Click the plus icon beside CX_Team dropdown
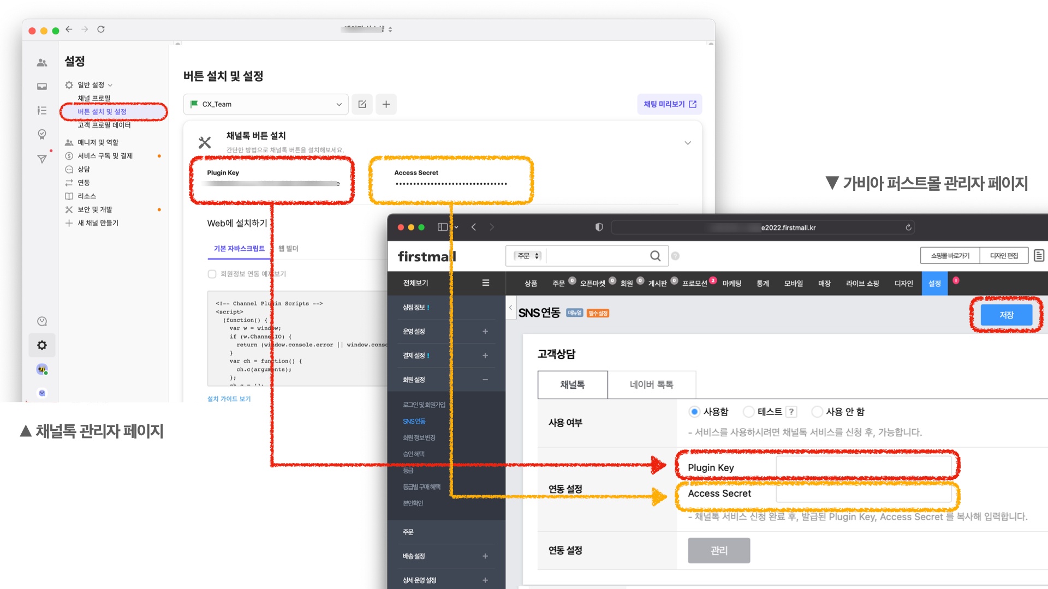 386,104
